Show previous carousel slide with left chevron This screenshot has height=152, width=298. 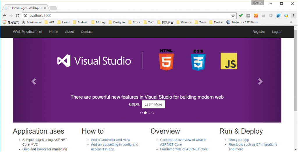coord(34,81)
